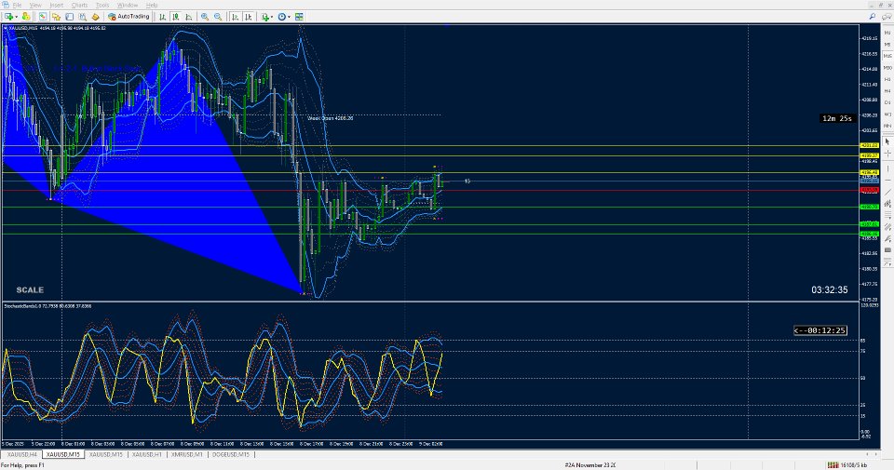The image size is (894, 470).
Task: Open the Periods clock icon
Action: (x=282, y=17)
